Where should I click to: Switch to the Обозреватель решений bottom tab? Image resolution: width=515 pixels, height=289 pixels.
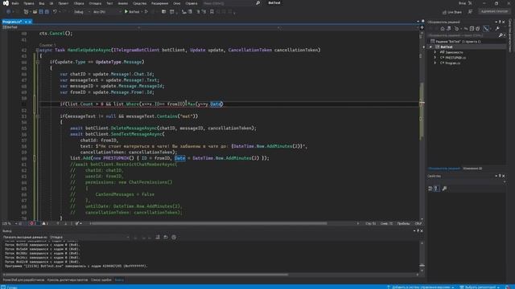[443, 169]
